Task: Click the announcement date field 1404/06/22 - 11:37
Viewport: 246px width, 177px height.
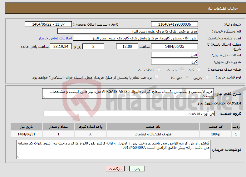Action: [48, 24]
